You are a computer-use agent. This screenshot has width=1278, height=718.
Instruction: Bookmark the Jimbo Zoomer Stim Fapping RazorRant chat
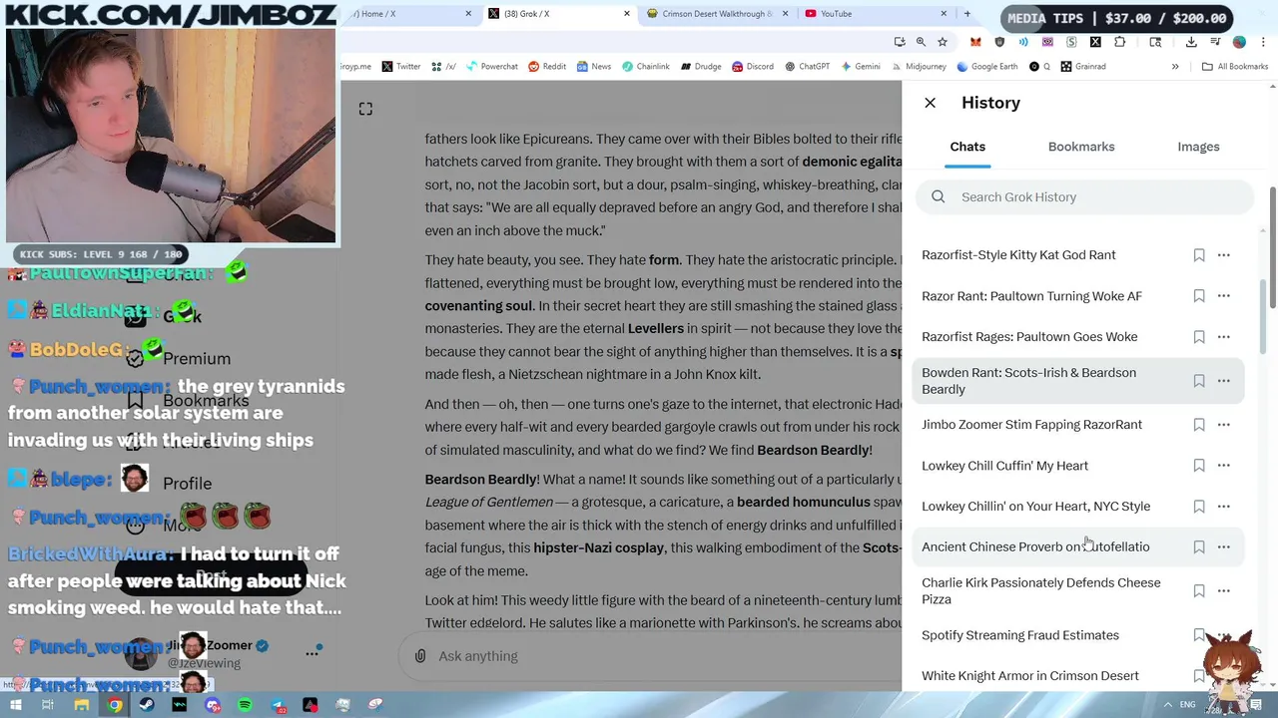pyautogui.click(x=1199, y=425)
